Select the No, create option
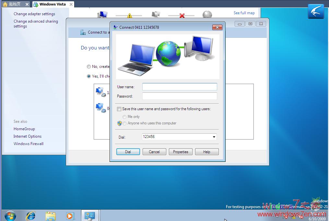 pyautogui.click(x=89, y=67)
